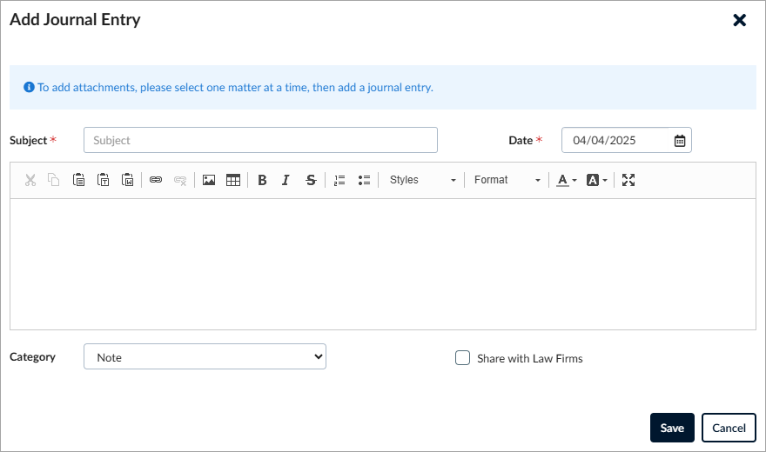Click the "Add Journal Entry" title text
Viewport: 766px width, 452px height.
tap(75, 19)
